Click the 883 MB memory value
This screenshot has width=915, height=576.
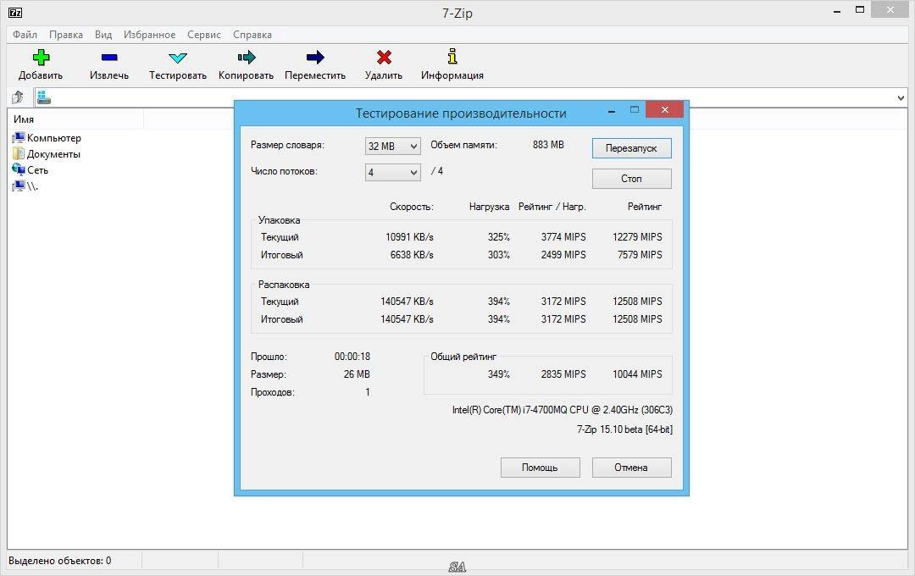click(548, 145)
